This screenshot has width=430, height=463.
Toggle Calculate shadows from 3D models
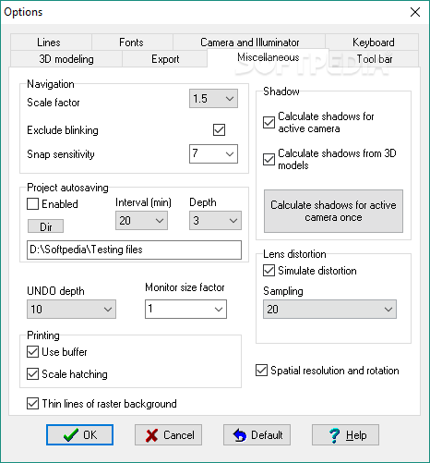coord(269,159)
